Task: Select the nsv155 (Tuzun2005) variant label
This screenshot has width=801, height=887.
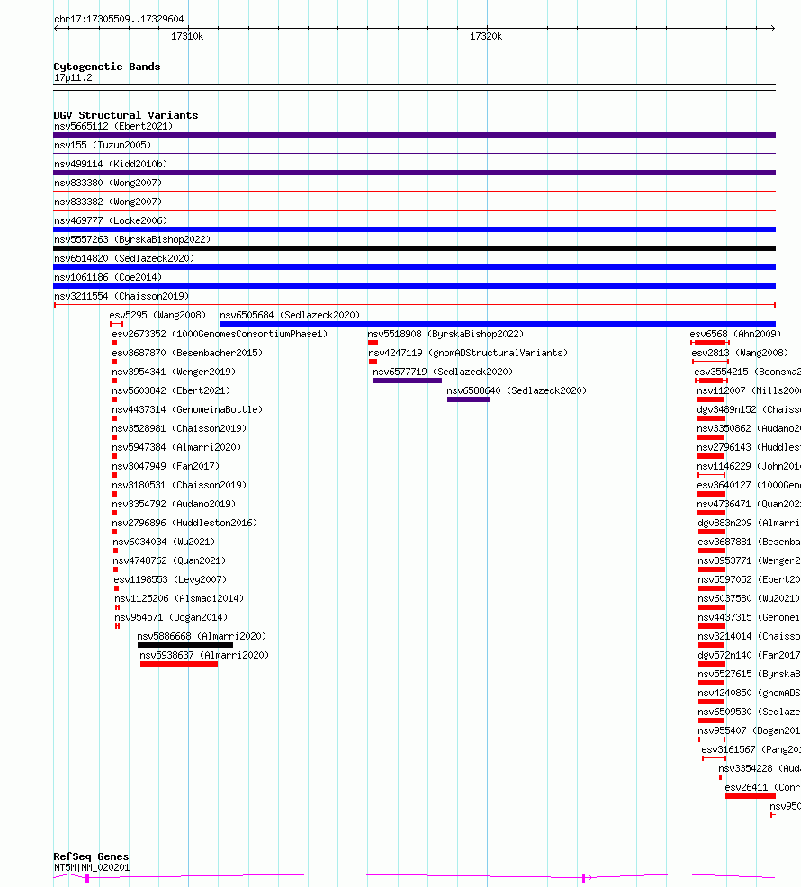Action: point(103,145)
